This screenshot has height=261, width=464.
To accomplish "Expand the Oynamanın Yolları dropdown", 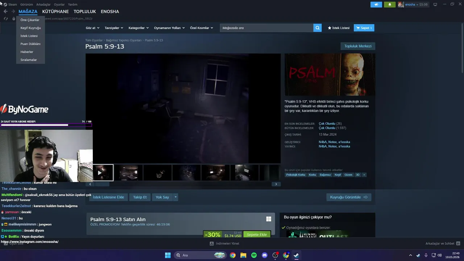I will [169, 28].
